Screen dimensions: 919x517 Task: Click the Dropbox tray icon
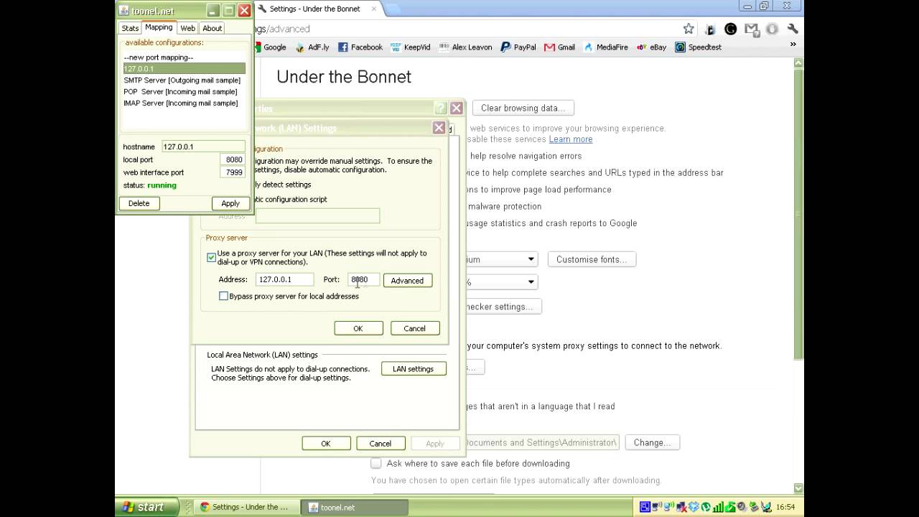click(694, 507)
